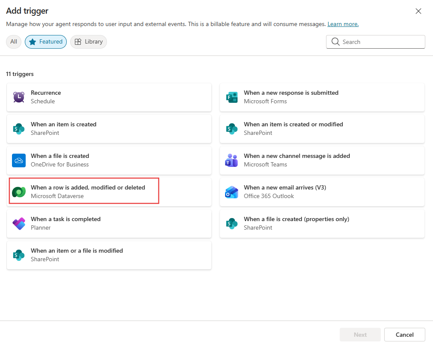Click the OneDrive for Business cloud icon
The image size is (433, 347).
pos(19,160)
